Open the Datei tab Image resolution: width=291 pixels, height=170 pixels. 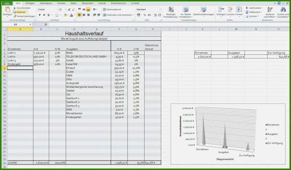(x=7, y=3)
